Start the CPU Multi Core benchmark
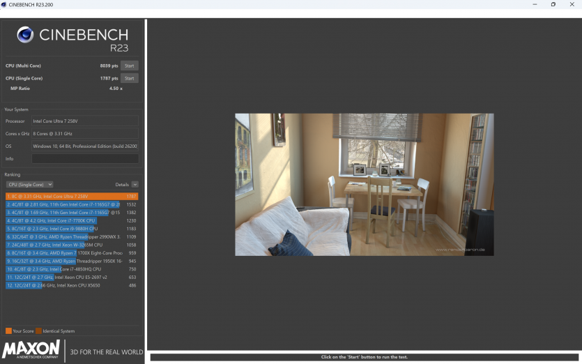The width and height of the screenshot is (582, 364). (129, 66)
